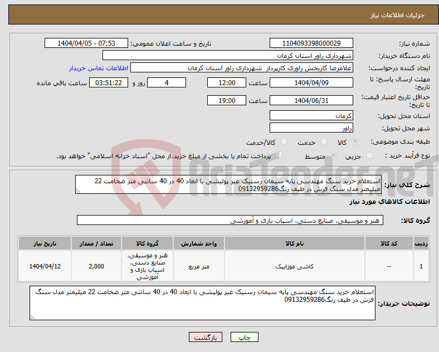
Task: Click the remaining days field 4
Action: [x=167, y=82]
